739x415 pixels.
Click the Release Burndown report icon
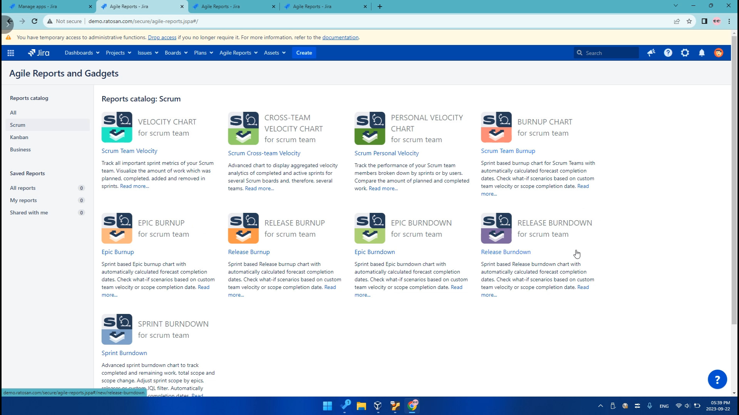tap(497, 228)
